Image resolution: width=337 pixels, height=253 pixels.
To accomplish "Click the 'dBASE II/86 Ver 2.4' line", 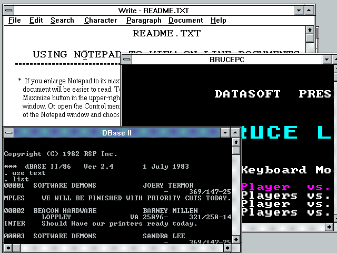I will pos(96,167).
